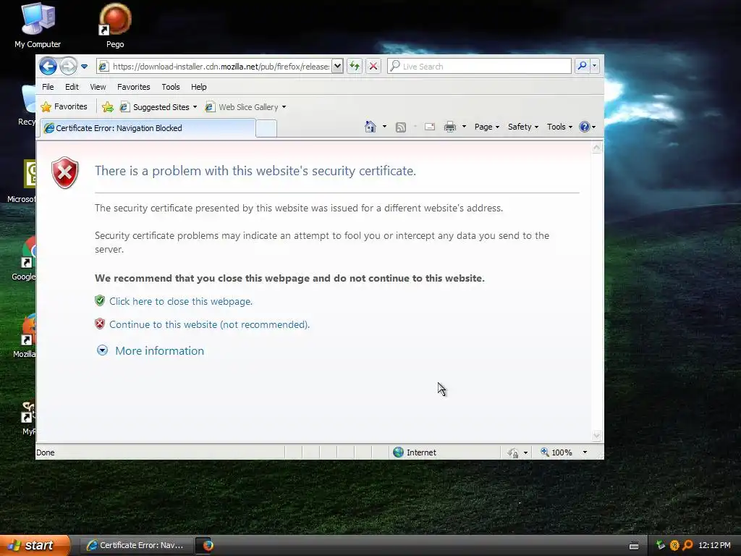Open the View menu
Viewport: 741px width, 556px height.
tap(98, 87)
